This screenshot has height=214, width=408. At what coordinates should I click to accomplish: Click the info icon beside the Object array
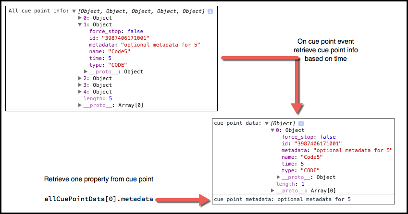click(x=210, y=11)
